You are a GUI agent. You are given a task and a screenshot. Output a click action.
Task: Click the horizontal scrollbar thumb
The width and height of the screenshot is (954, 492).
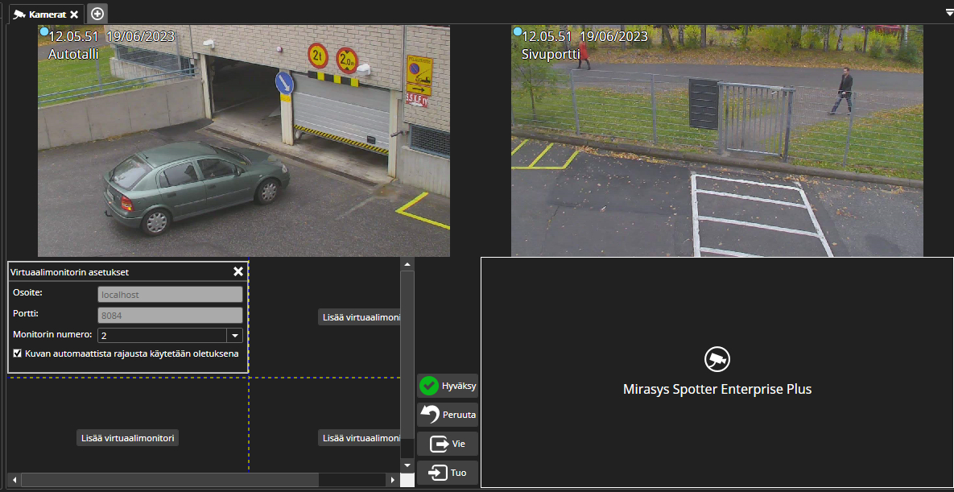click(169, 480)
